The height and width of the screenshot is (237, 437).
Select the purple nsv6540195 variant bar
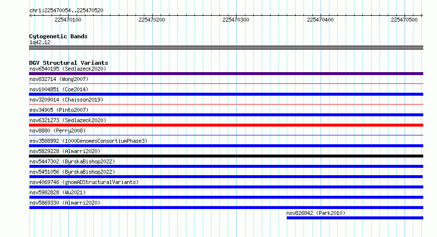tap(226, 74)
